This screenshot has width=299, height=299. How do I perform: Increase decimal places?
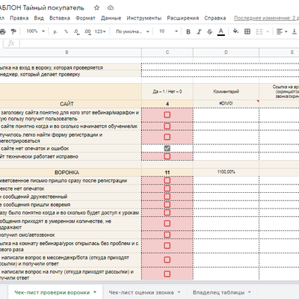click(x=87, y=31)
